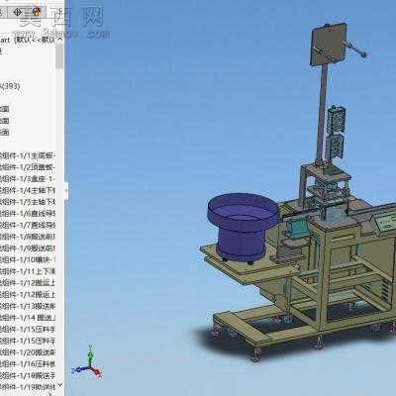Click the scroll-down arrow at tree bottom
The width and height of the screenshot is (396, 396).
point(59,384)
